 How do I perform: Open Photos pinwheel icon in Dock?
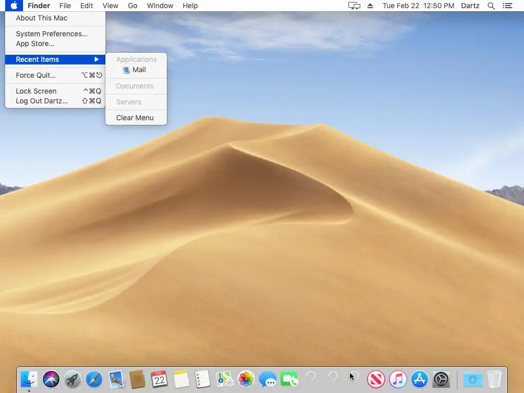[x=246, y=379]
